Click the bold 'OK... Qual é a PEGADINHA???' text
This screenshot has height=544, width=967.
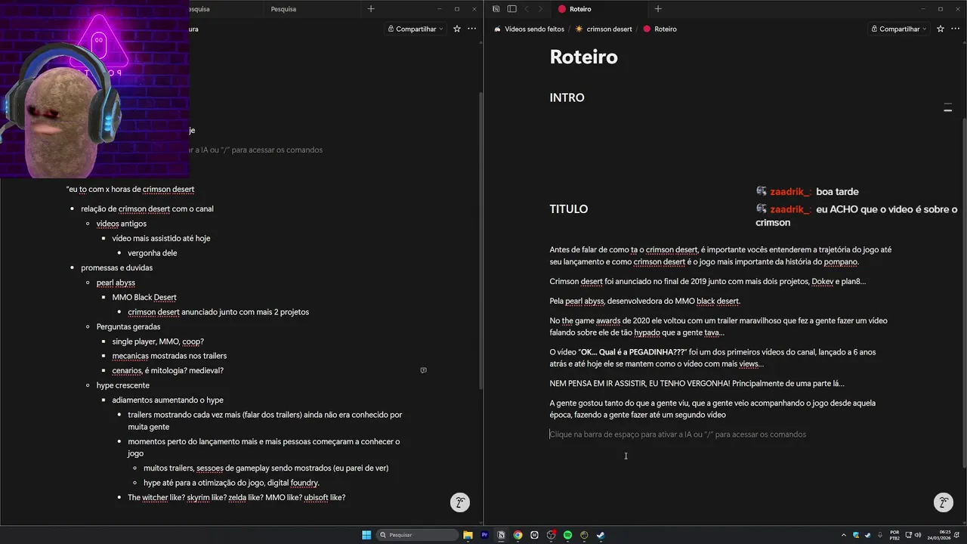coord(633,351)
